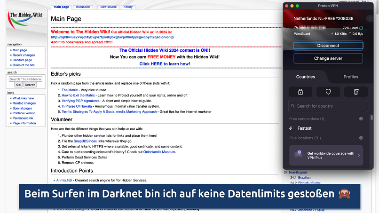Click the server load circle indicator
Screen dimensions: 379x213
(360, 28)
